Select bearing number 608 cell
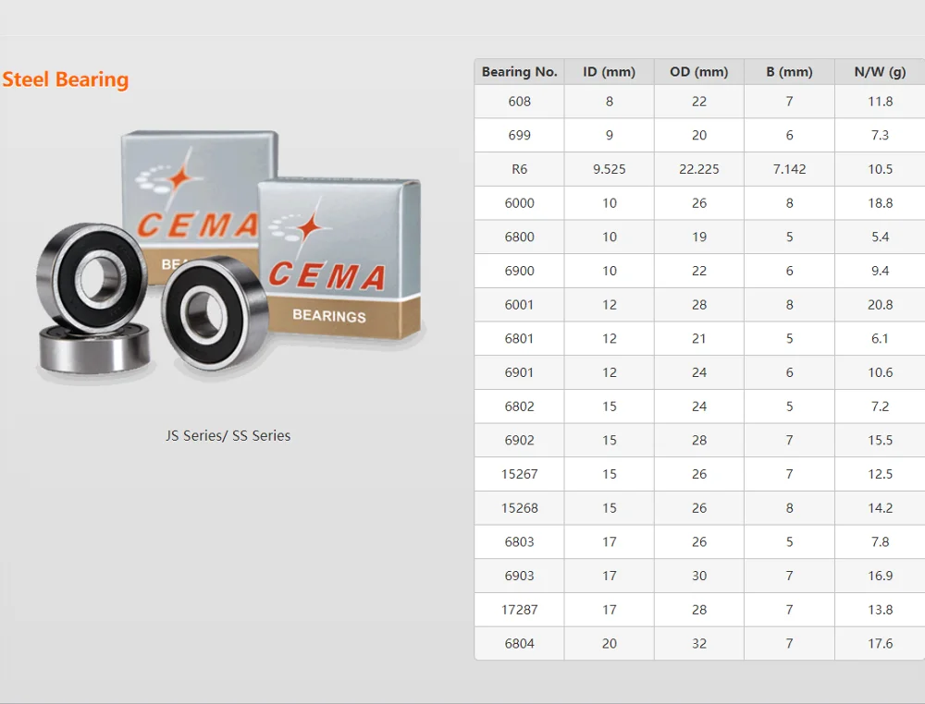 519,102
